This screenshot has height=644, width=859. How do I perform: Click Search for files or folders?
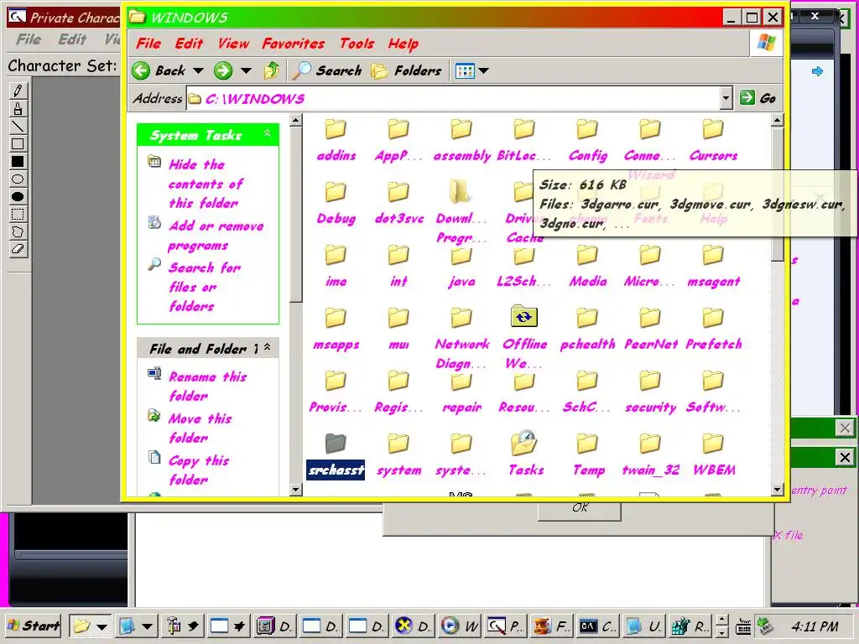[205, 287]
